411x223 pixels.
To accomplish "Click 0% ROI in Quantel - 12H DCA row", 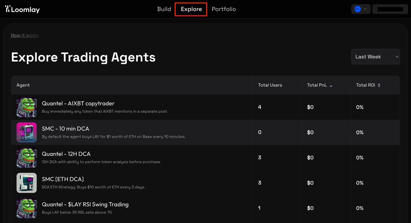I will [x=360, y=158].
